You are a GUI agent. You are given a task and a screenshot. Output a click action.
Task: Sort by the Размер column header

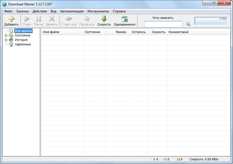tap(121, 32)
